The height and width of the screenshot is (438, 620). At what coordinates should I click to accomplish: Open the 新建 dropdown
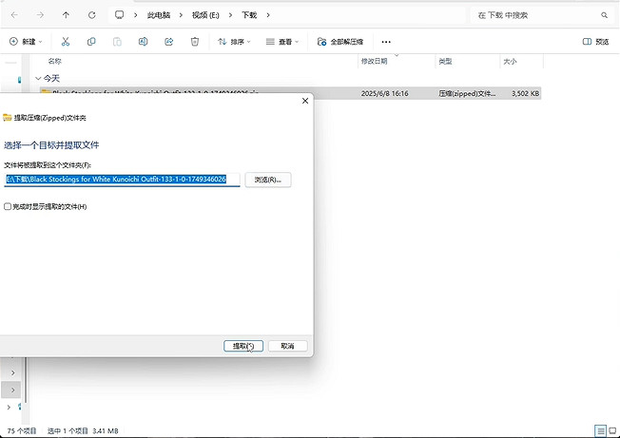[x=27, y=42]
